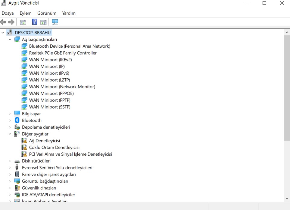Select PCI Veri Alma ve Sinyal İşleme Denetleyicisi
This screenshot has width=290, height=210.
click(70, 154)
